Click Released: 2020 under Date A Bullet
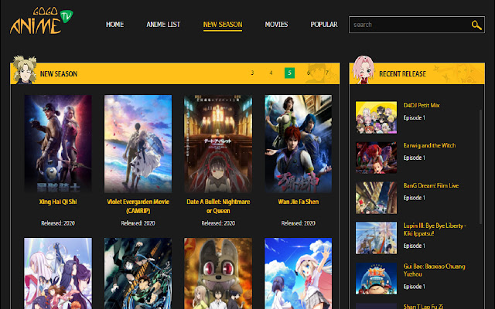 tap(218, 223)
